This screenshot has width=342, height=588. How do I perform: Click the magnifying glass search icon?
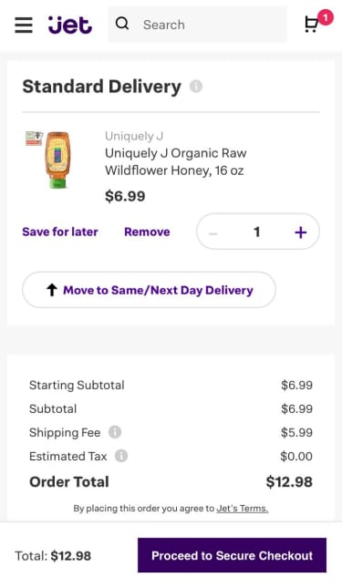(x=122, y=24)
